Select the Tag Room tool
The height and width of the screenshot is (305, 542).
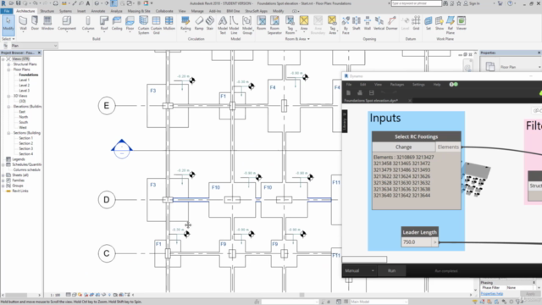click(290, 25)
